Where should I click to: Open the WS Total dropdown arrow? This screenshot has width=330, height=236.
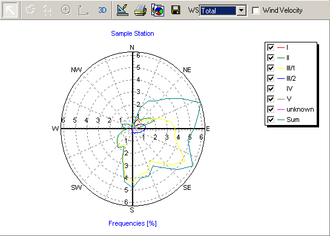(242, 10)
